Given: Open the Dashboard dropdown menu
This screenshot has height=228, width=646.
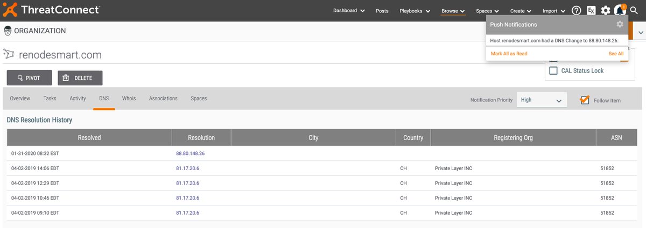Looking at the screenshot, I should (x=349, y=11).
